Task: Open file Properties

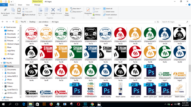Action: 88,12
